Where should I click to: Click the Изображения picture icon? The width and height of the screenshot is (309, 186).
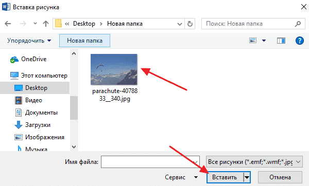(19, 137)
